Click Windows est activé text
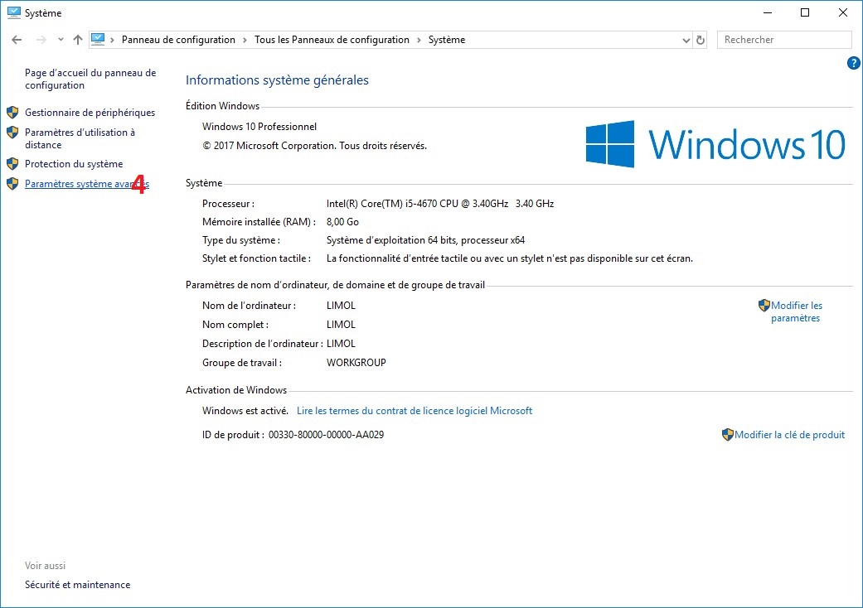Viewport: 863px width, 608px height. pos(245,411)
